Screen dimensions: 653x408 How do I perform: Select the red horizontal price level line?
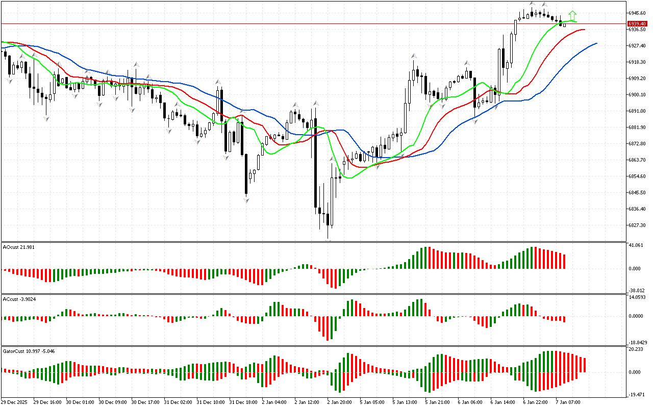[x=306, y=23]
